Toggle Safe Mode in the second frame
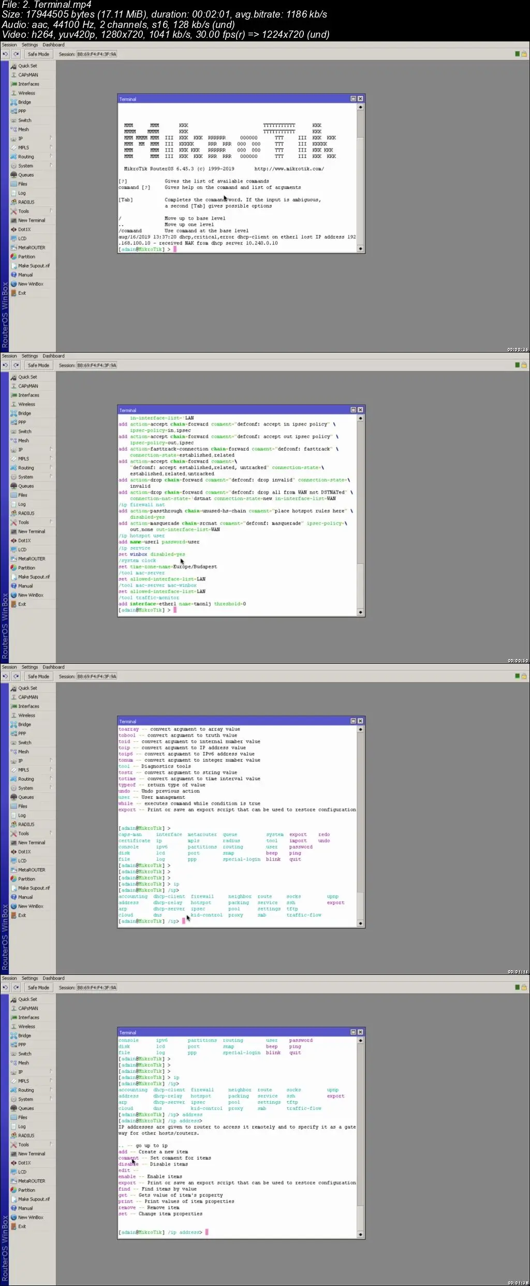530x1286 pixels. [38, 365]
